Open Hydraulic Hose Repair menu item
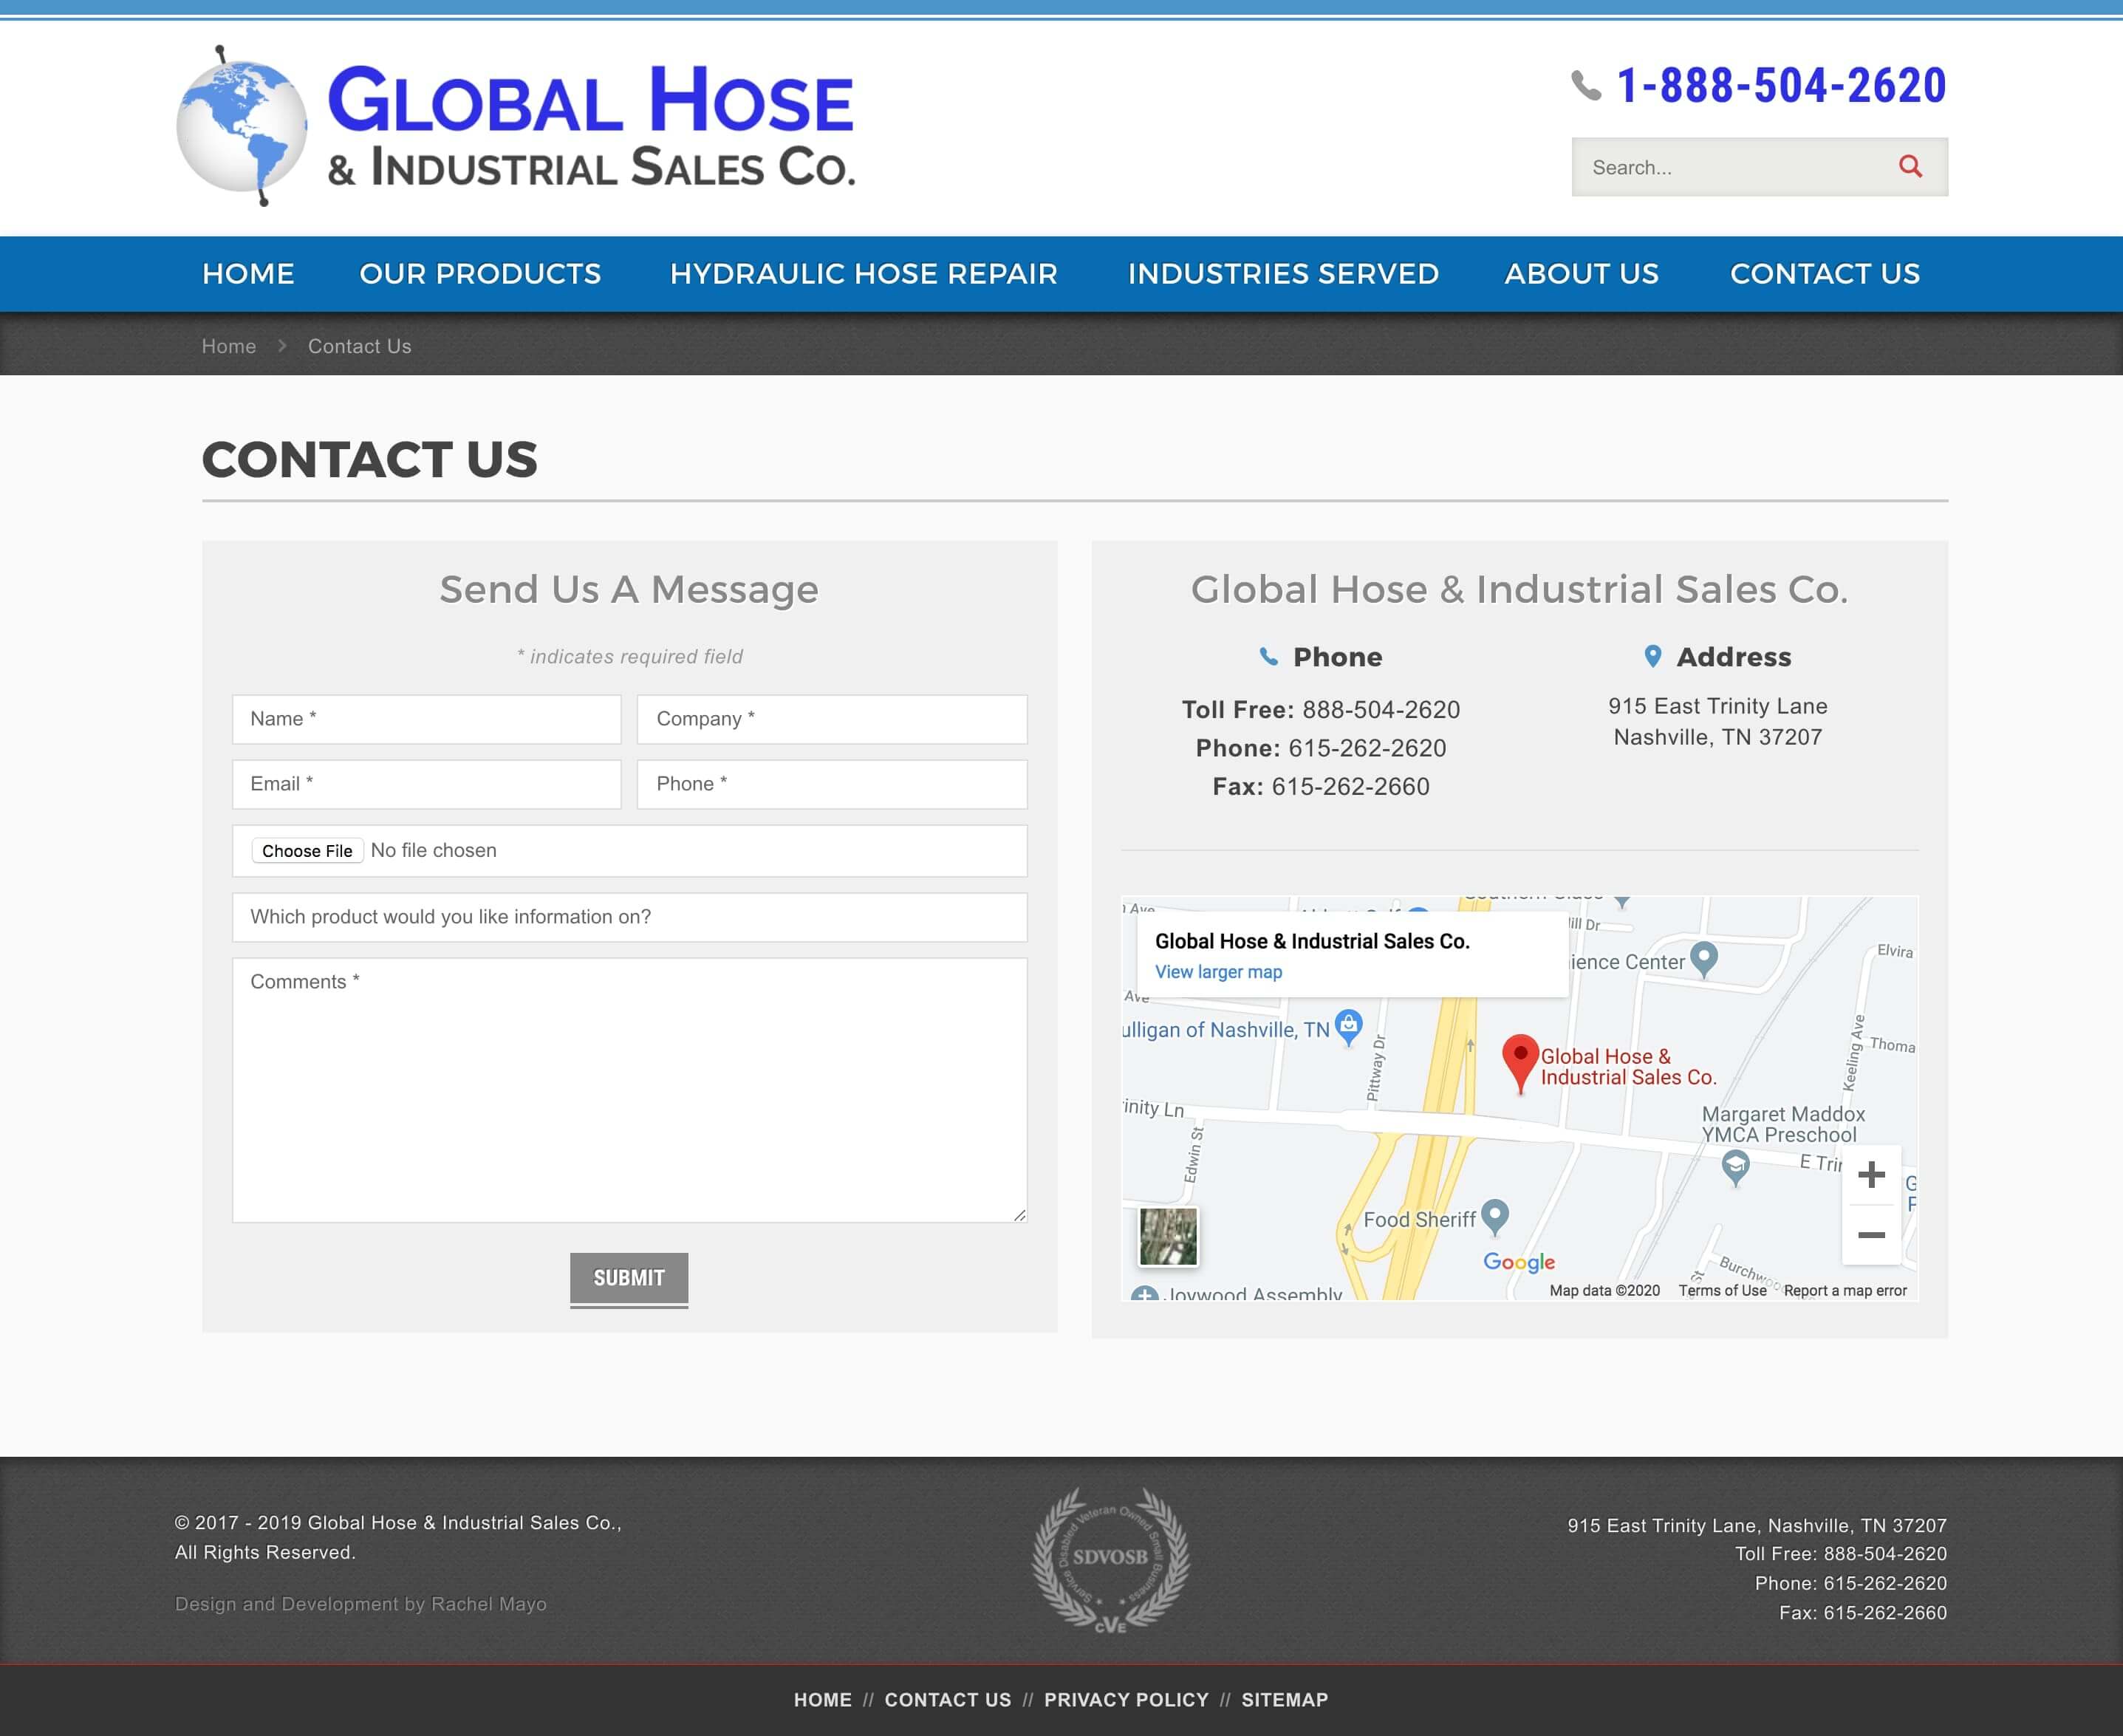This screenshot has width=2123, height=1736. [x=863, y=274]
